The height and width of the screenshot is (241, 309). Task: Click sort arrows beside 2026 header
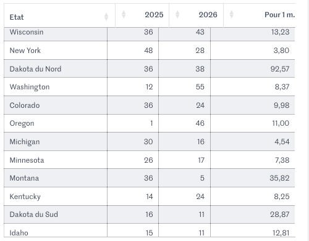click(x=177, y=14)
